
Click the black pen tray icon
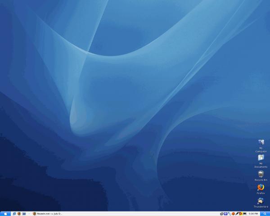(x=237, y=214)
